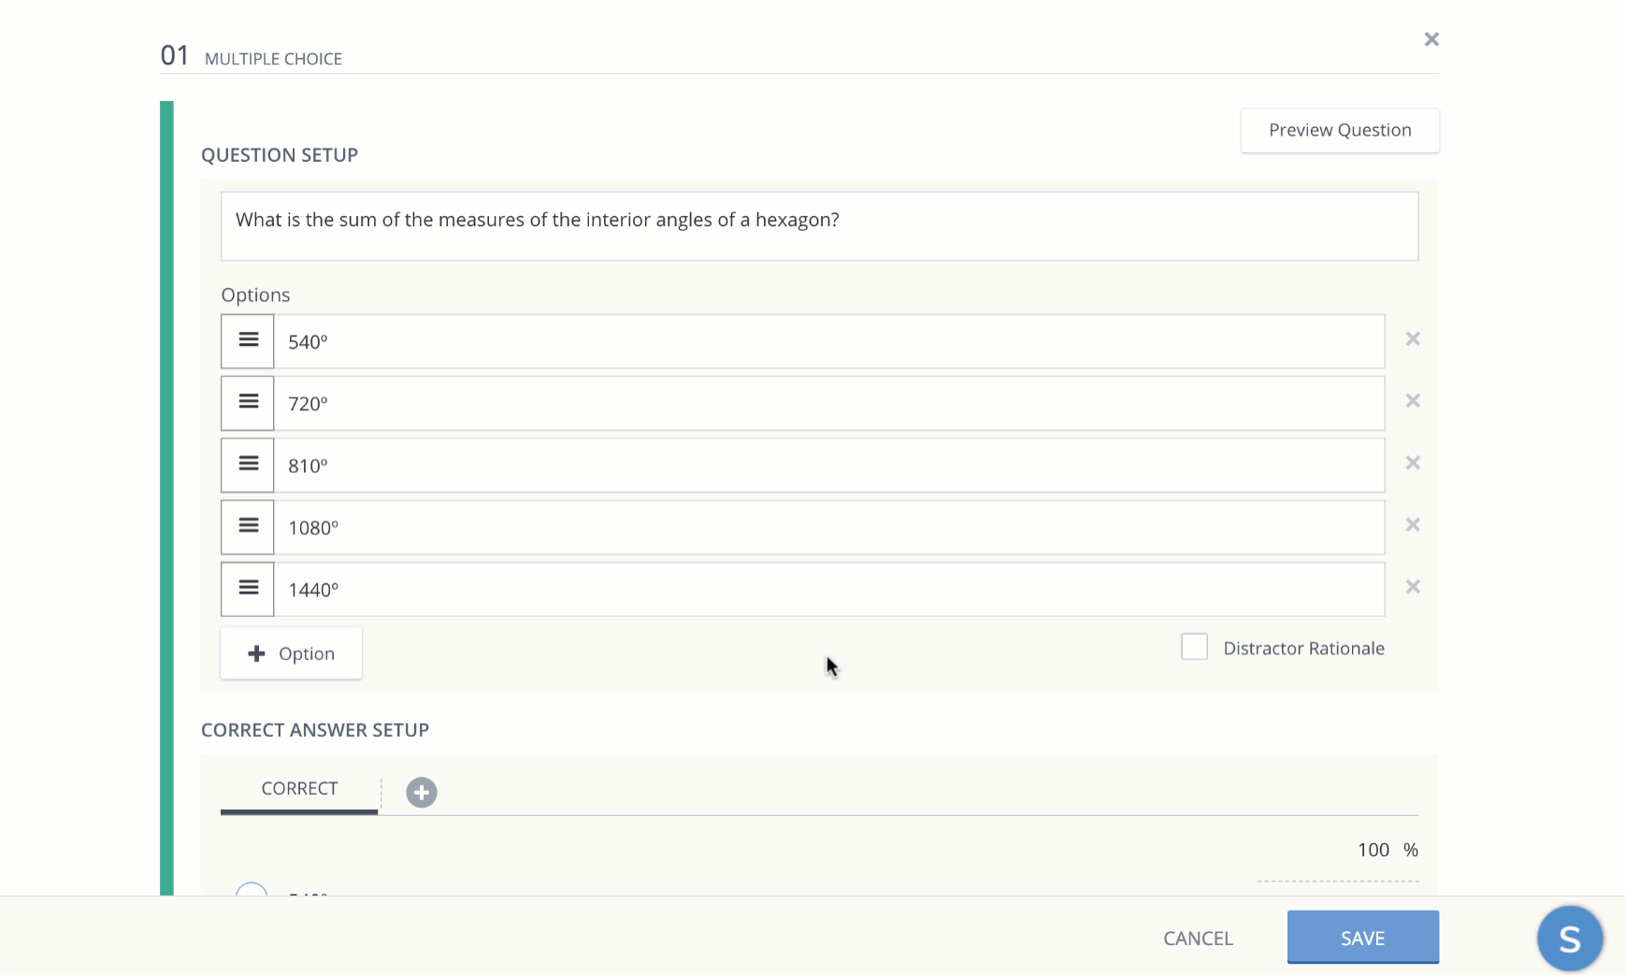Click the reorder handle for the 720° option
The image size is (1625, 975).
[247, 402]
